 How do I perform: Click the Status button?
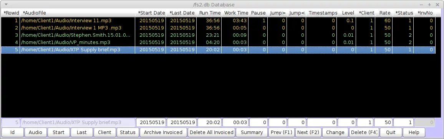point(128,132)
